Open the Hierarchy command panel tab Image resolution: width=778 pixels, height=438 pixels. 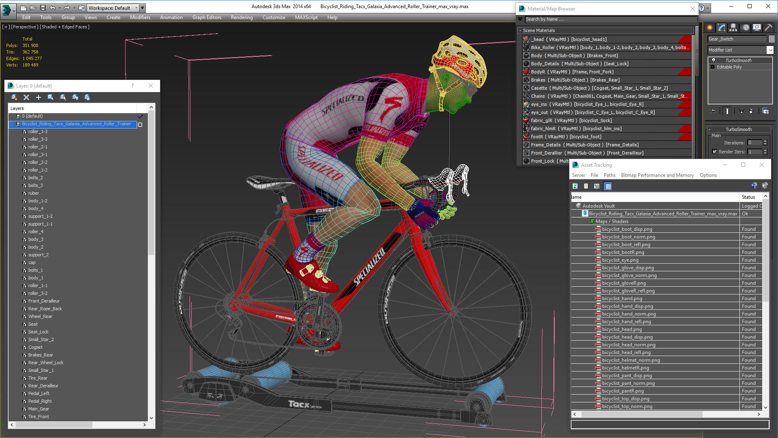733,28
